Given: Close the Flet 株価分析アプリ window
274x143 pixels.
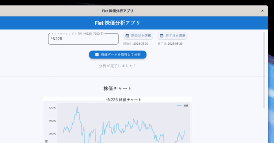Looking at the screenshot, I should tap(262, 11).
